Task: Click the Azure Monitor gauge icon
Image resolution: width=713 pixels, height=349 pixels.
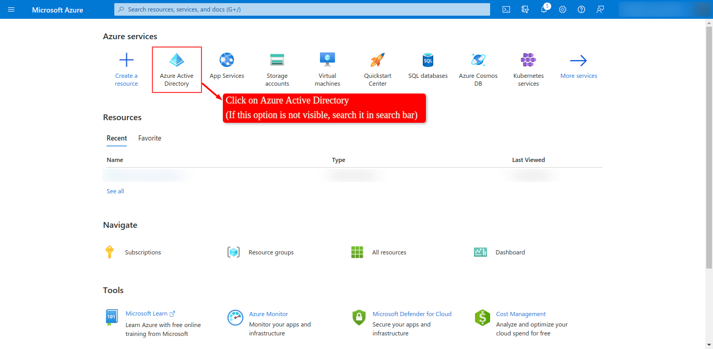Action: click(235, 318)
